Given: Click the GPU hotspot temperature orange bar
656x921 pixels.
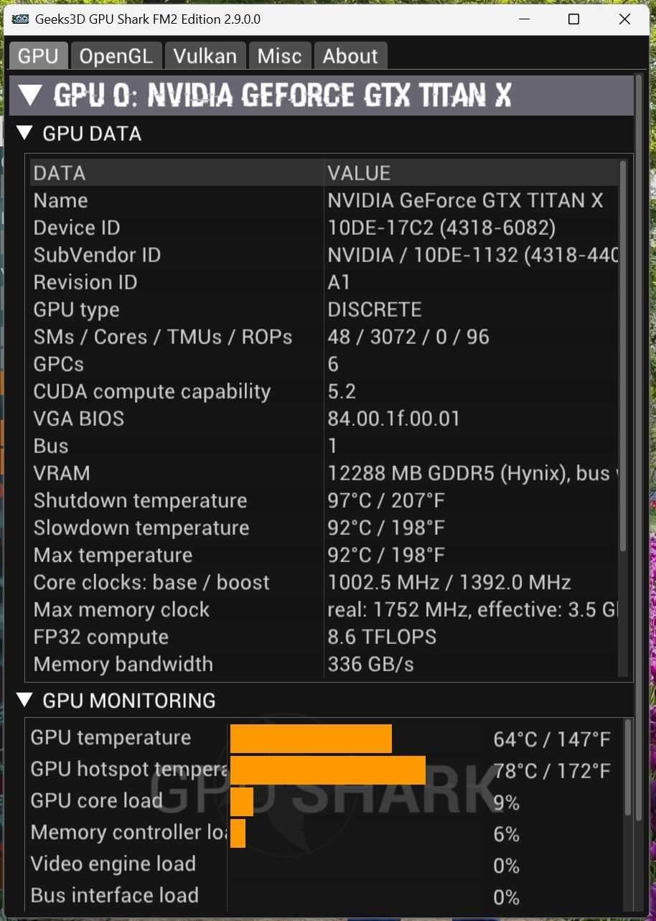Looking at the screenshot, I should (x=328, y=770).
